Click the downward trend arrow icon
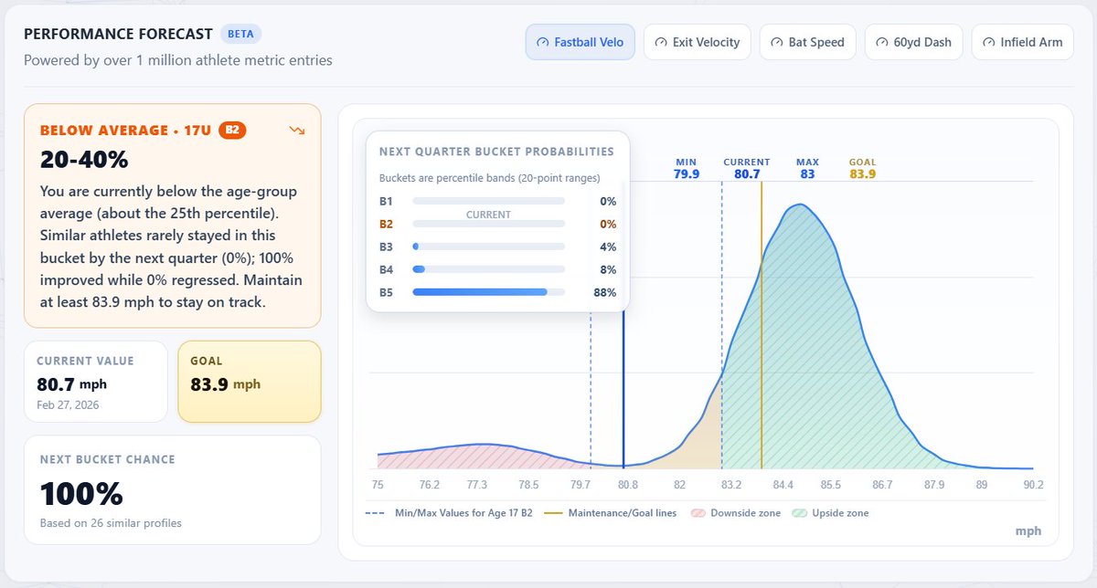This screenshot has height=588, width=1097. (x=297, y=131)
